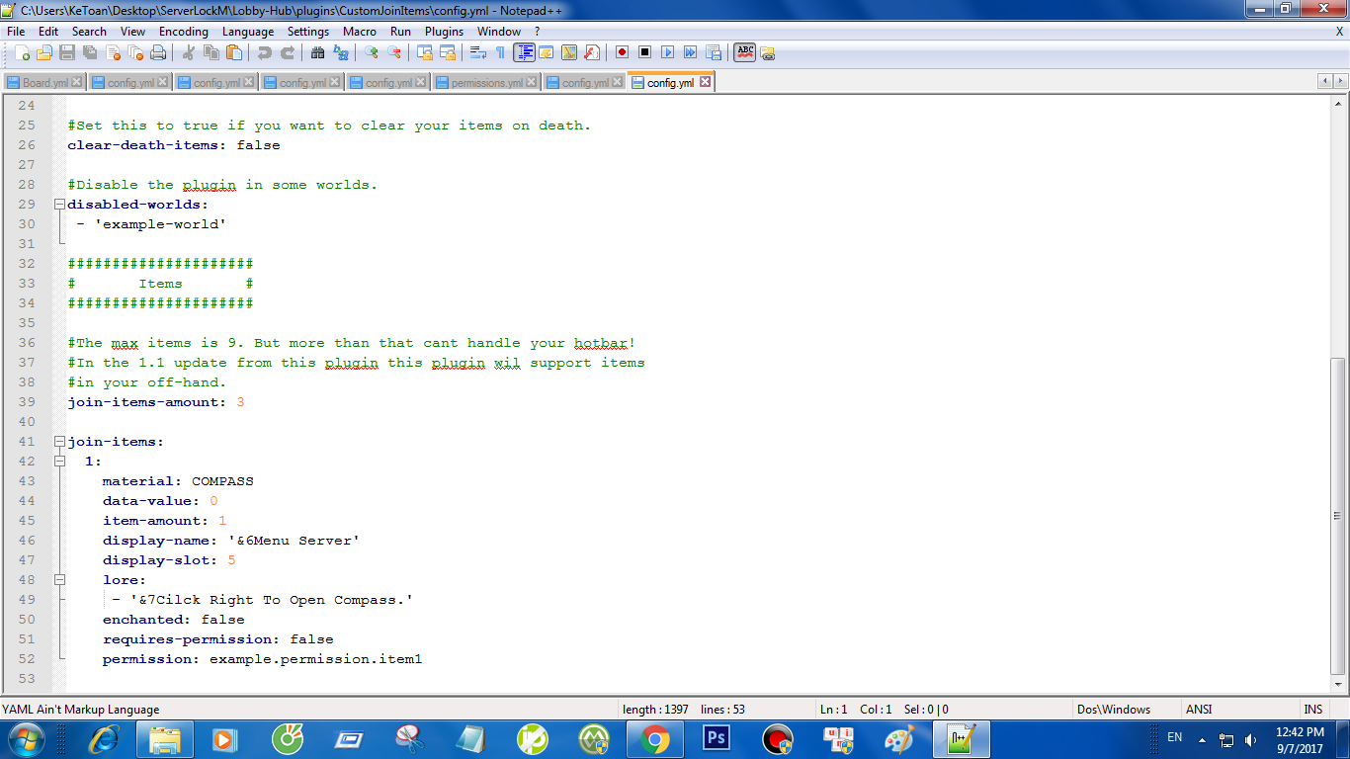The image size is (1350, 759).
Task: Click the Open file folder icon
Action: tap(44, 52)
